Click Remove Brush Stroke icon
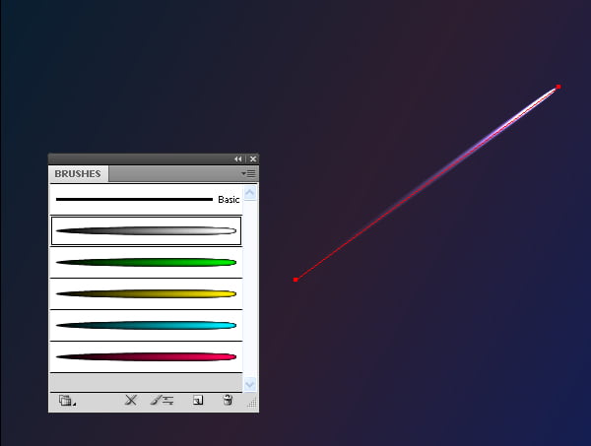Viewport: 591px width, 446px height. (x=131, y=400)
